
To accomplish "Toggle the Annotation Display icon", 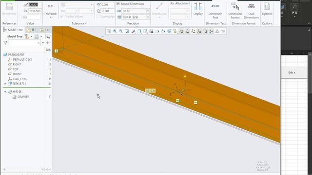I will [205, 31].
